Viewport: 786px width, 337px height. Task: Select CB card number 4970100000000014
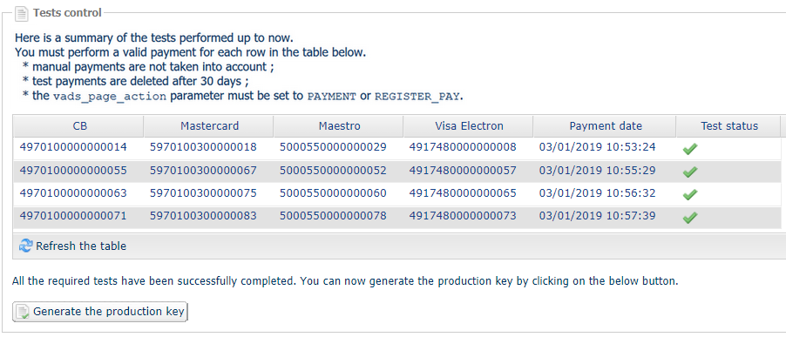73,147
